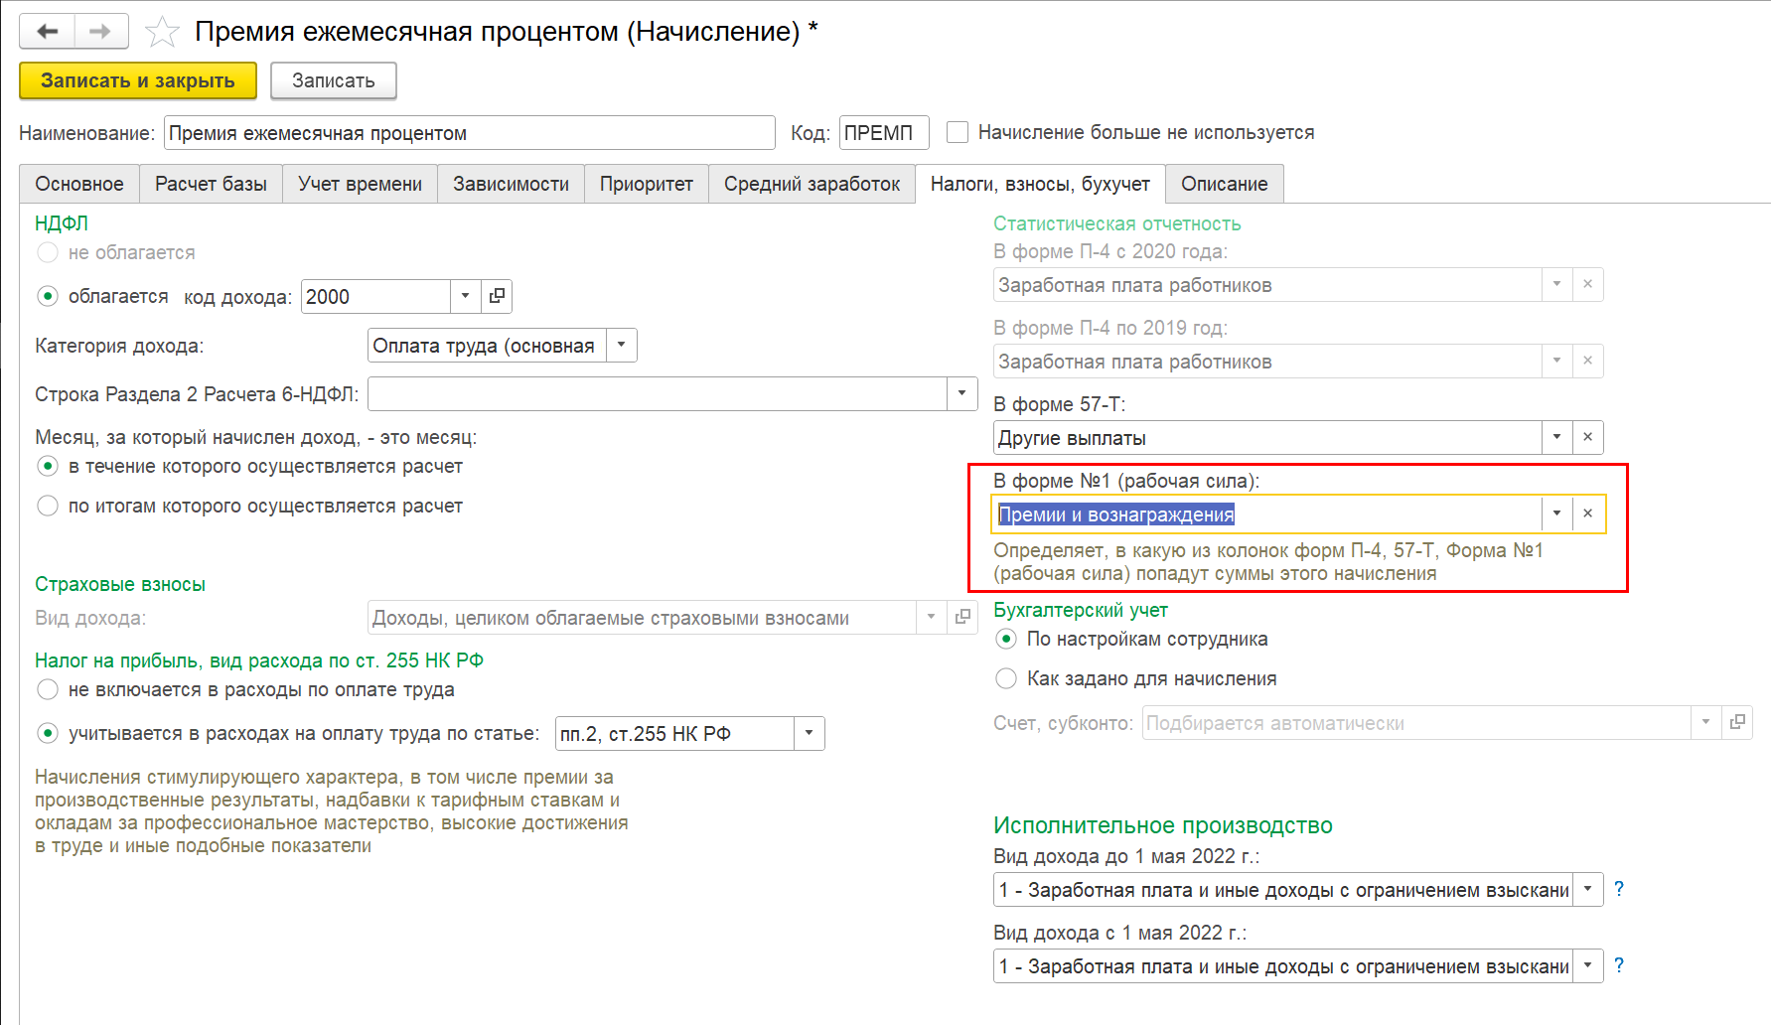1771x1025 pixels.
Task: Switch to the 'Расчет базы' tab
Action: tap(211, 184)
